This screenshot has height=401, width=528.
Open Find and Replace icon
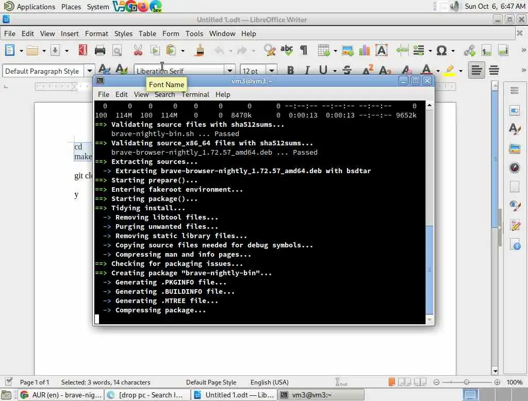coord(269,51)
